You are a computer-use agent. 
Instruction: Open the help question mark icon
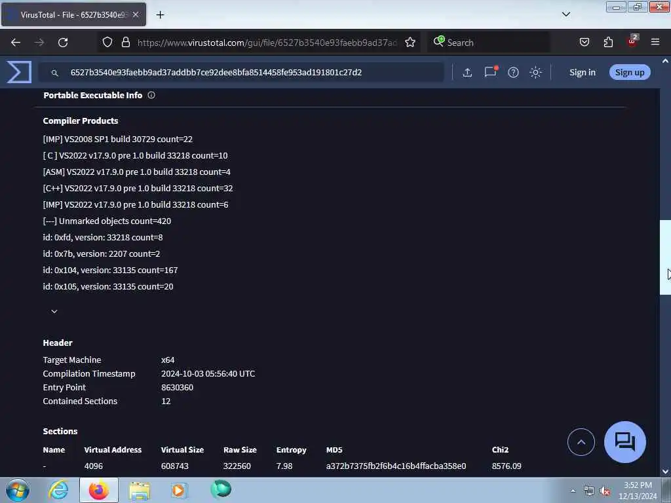coord(513,73)
